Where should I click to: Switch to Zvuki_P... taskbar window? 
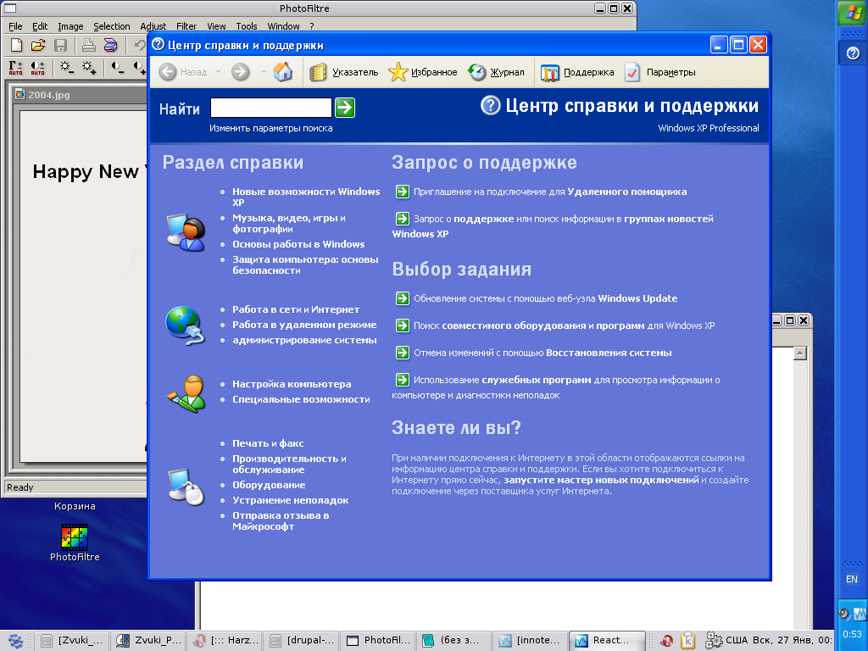pos(148,641)
